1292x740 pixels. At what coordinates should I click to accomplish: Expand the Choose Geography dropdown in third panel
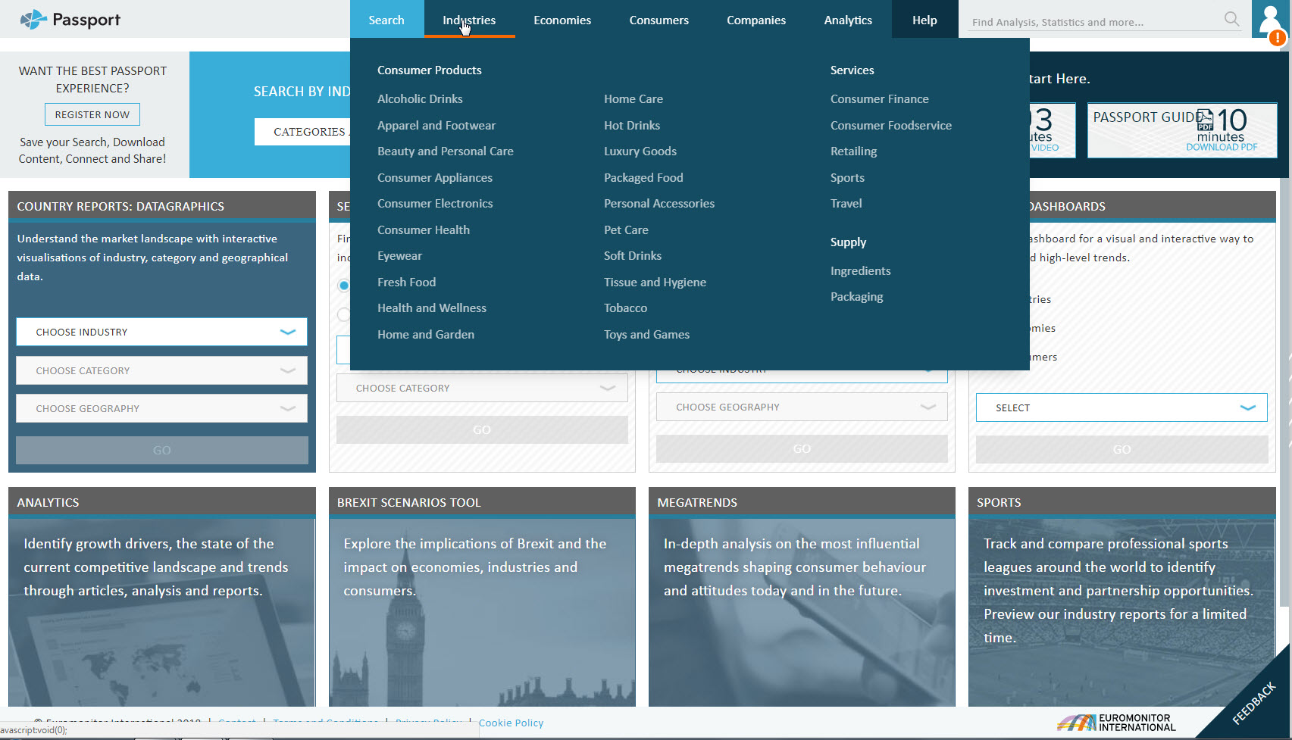point(802,407)
